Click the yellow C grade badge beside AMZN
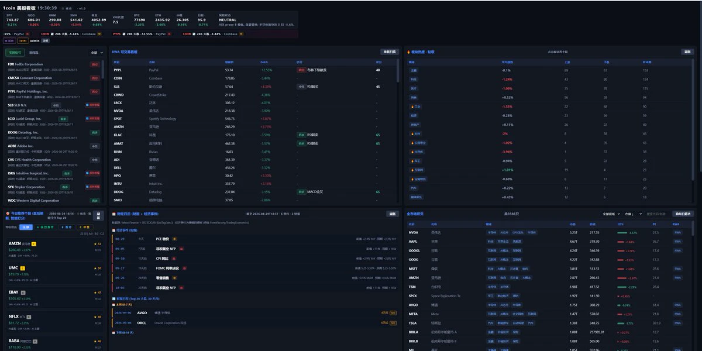This screenshot has height=351, width=702. pos(33,243)
